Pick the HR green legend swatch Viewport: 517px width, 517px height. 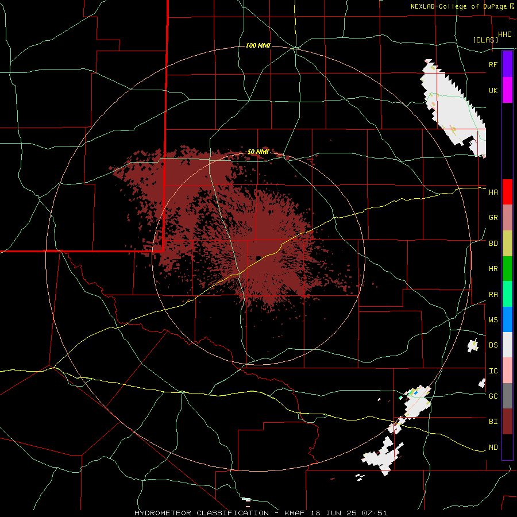(507, 269)
